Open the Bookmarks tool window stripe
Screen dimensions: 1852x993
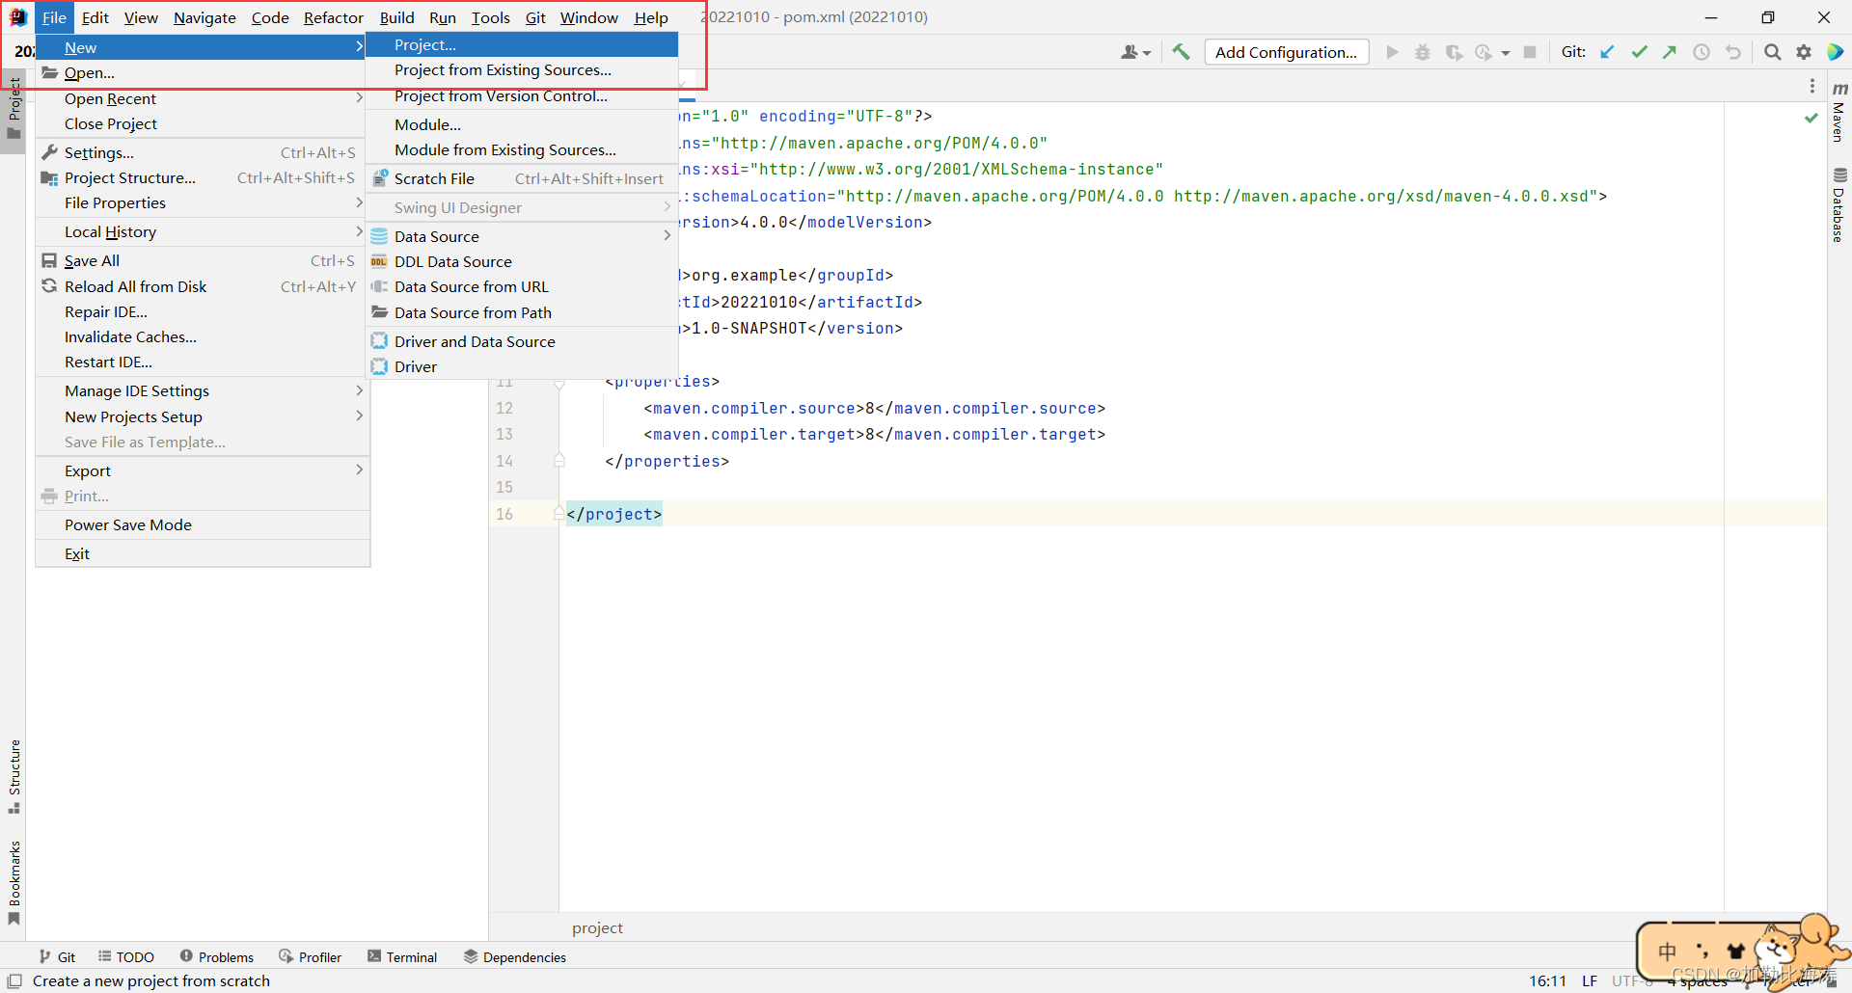tap(14, 883)
